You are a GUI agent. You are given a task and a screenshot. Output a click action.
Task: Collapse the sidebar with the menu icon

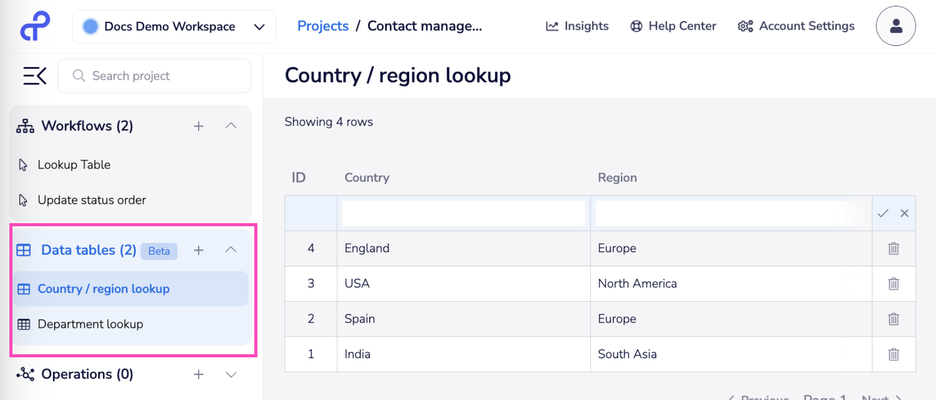point(35,76)
